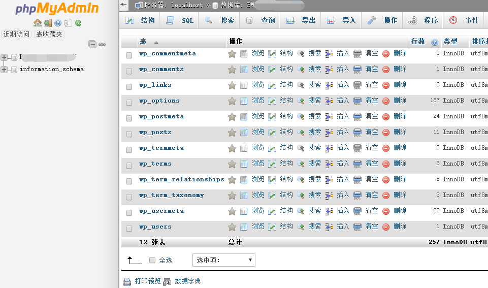Click the empty icon for wp_users
The image size is (488, 288).
click(357, 227)
